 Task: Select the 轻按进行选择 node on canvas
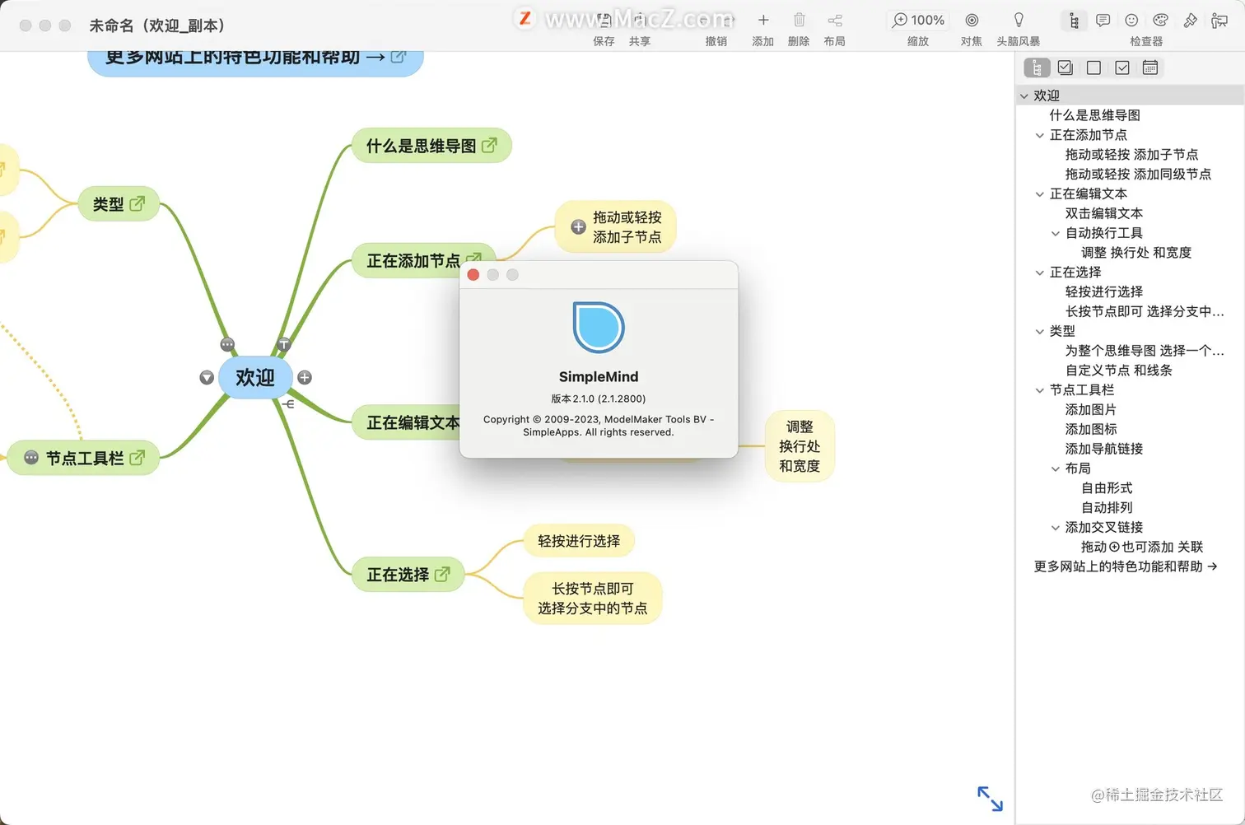579,541
